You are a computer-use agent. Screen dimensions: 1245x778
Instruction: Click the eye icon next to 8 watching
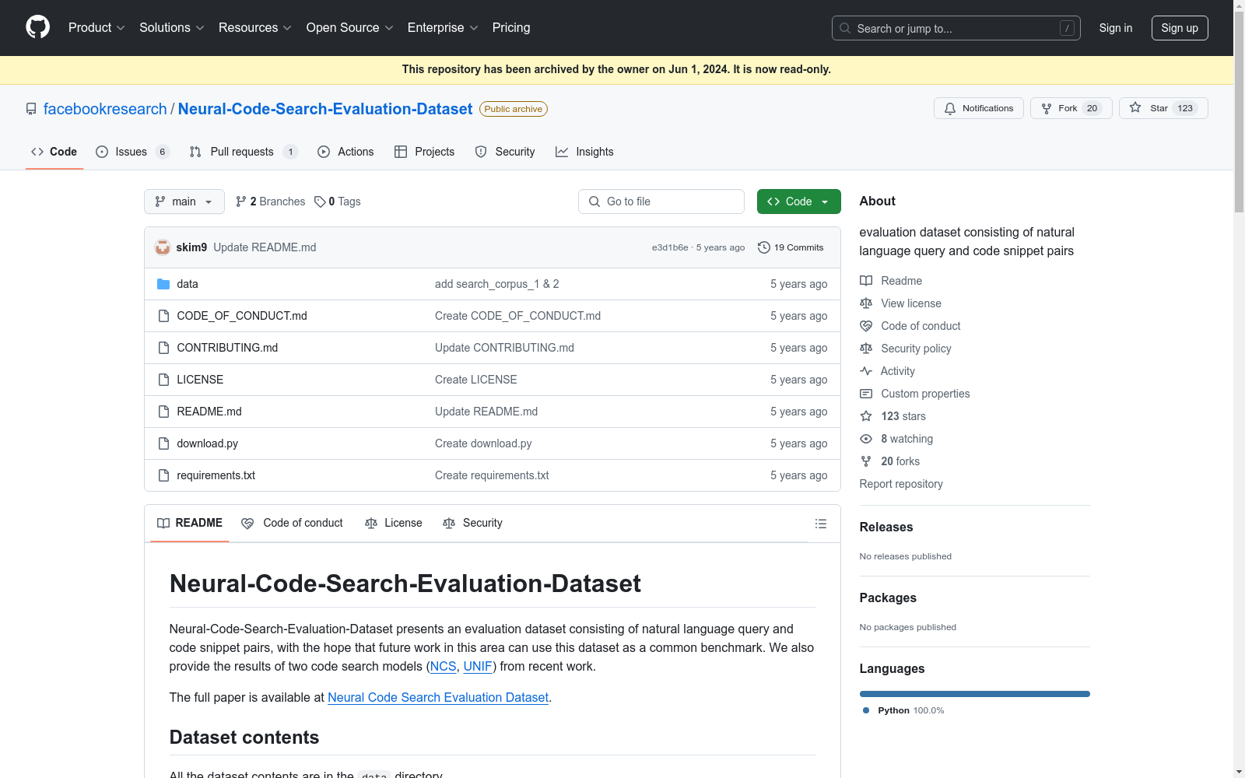(866, 439)
